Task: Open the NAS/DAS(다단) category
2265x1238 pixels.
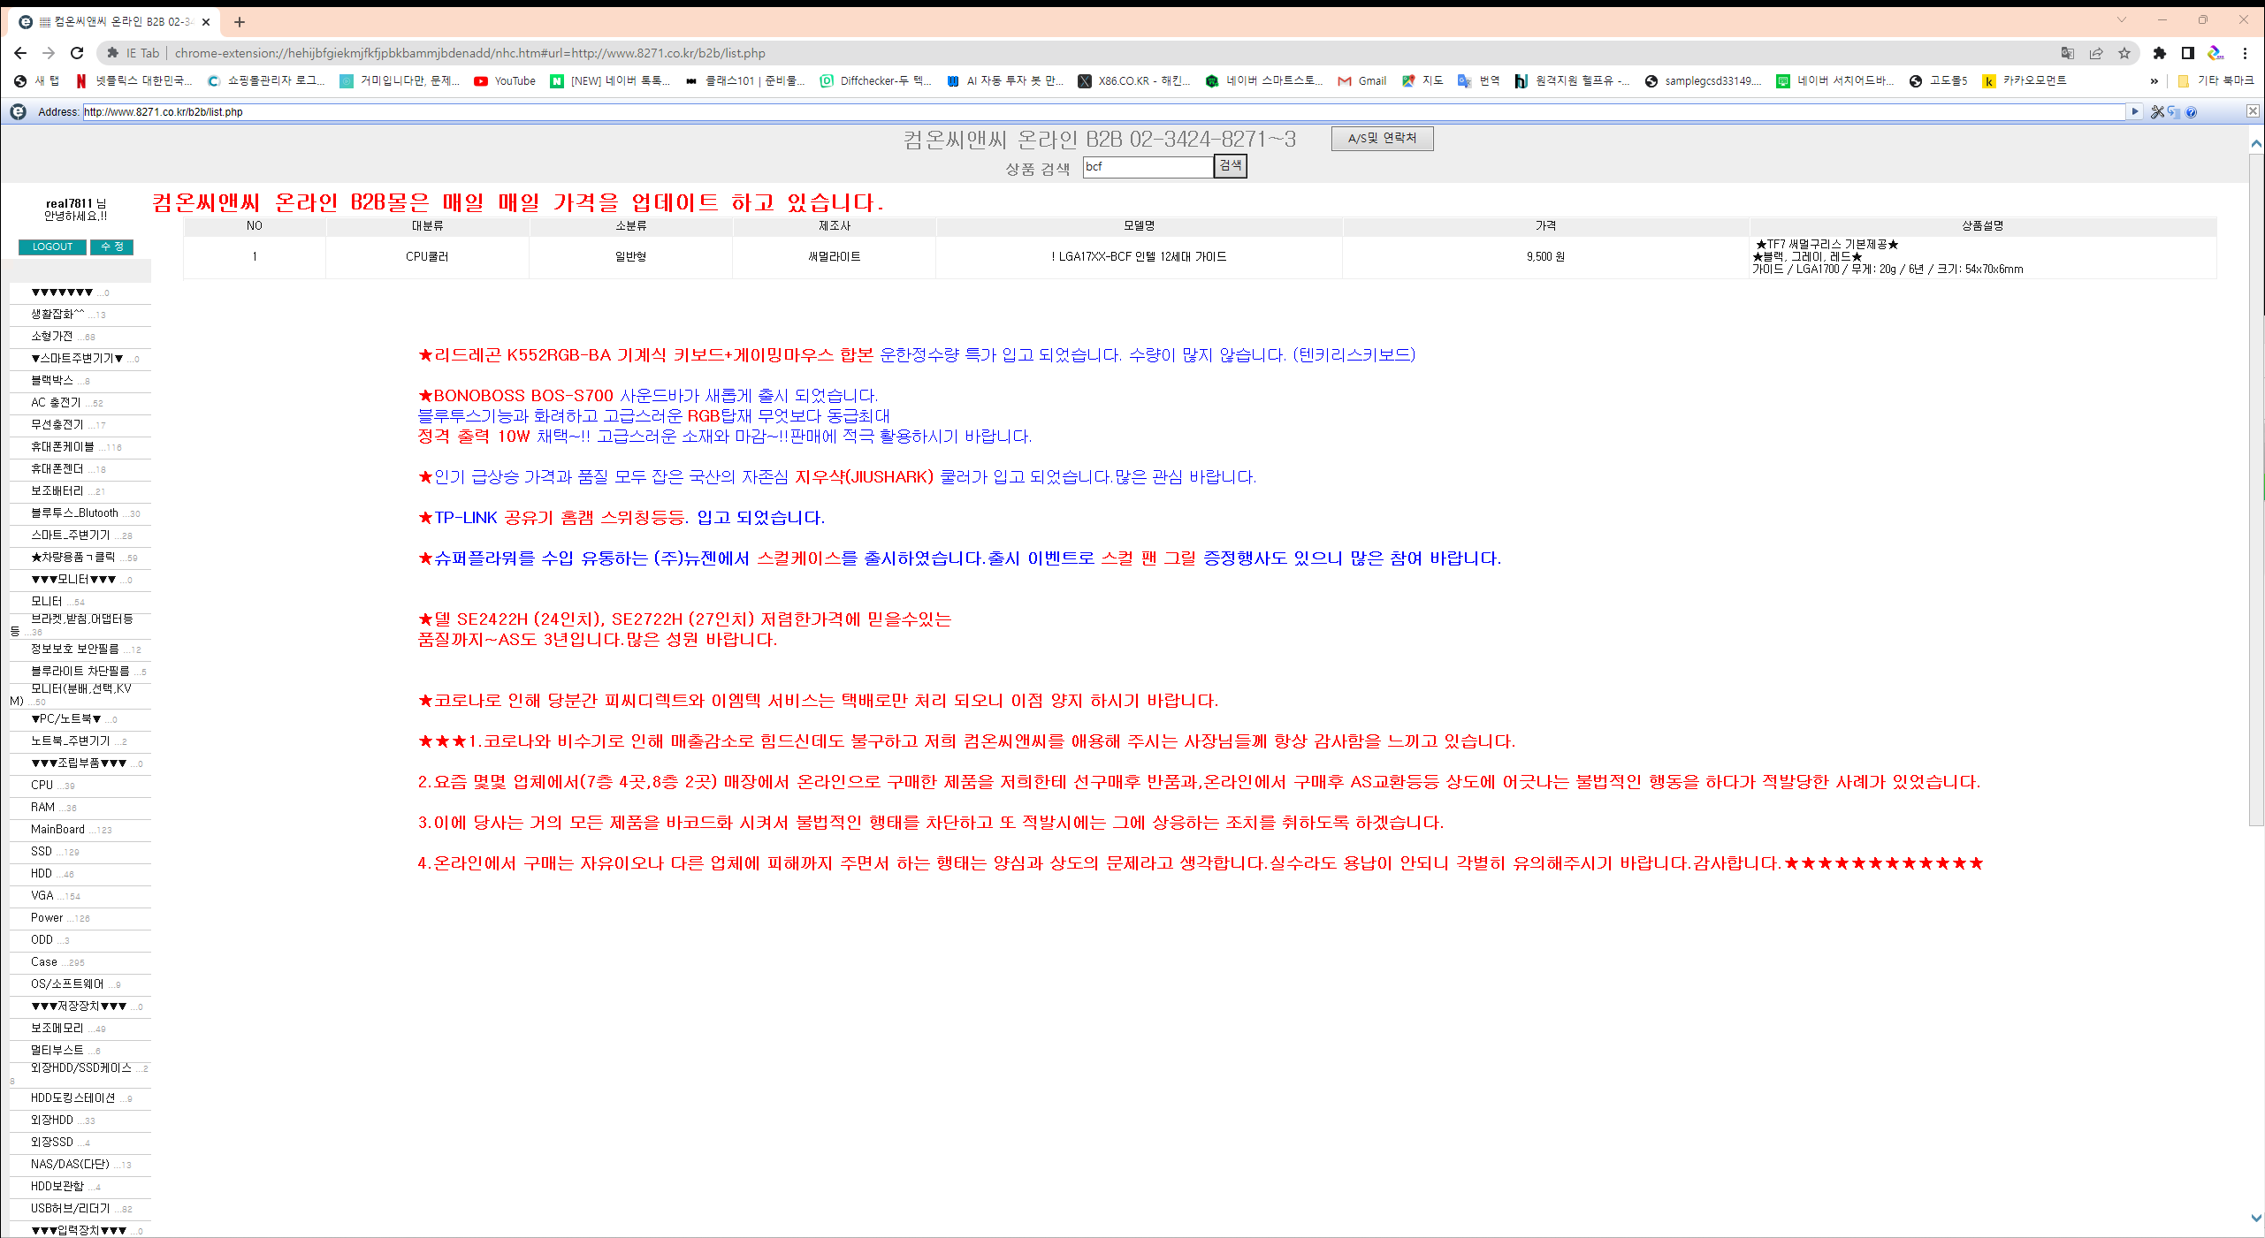Action: pos(70,1164)
